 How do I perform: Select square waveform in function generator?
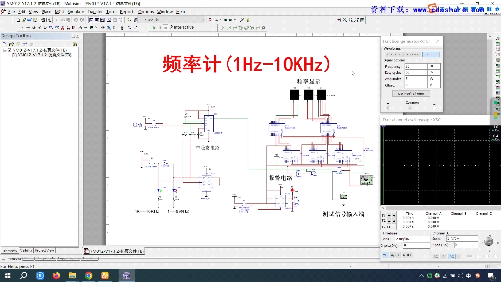point(431,55)
